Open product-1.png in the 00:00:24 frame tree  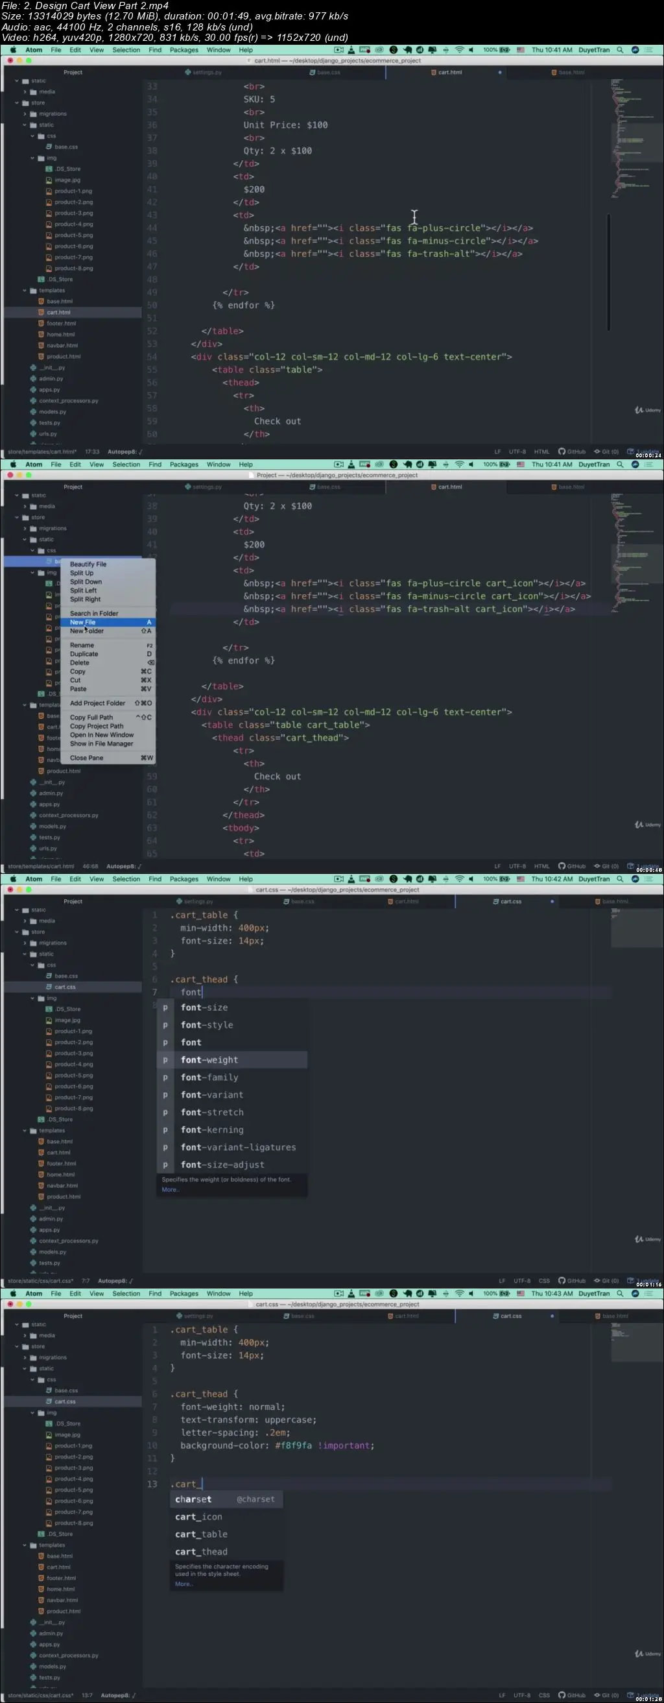pyautogui.click(x=69, y=191)
